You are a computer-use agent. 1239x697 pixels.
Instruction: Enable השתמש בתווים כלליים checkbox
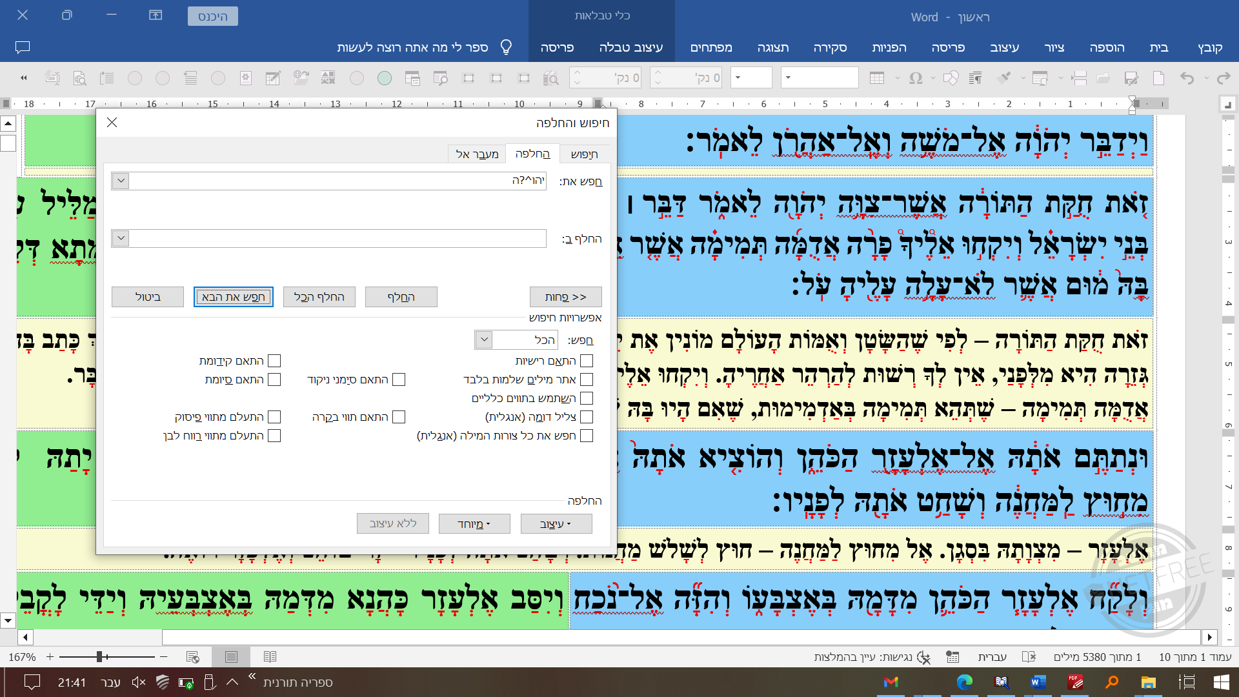(x=587, y=398)
